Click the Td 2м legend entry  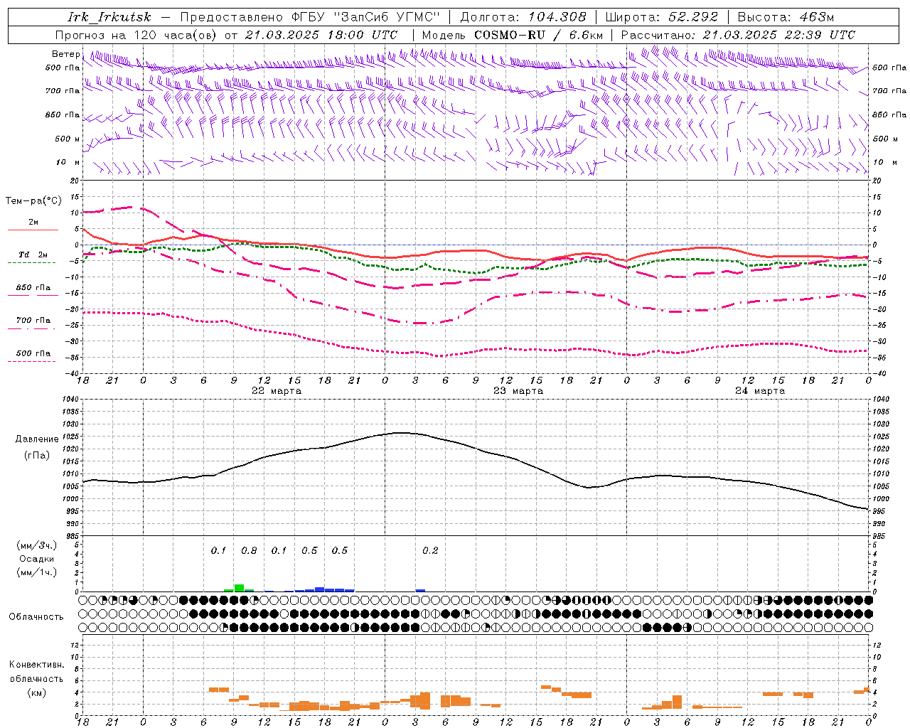coord(33,255)
